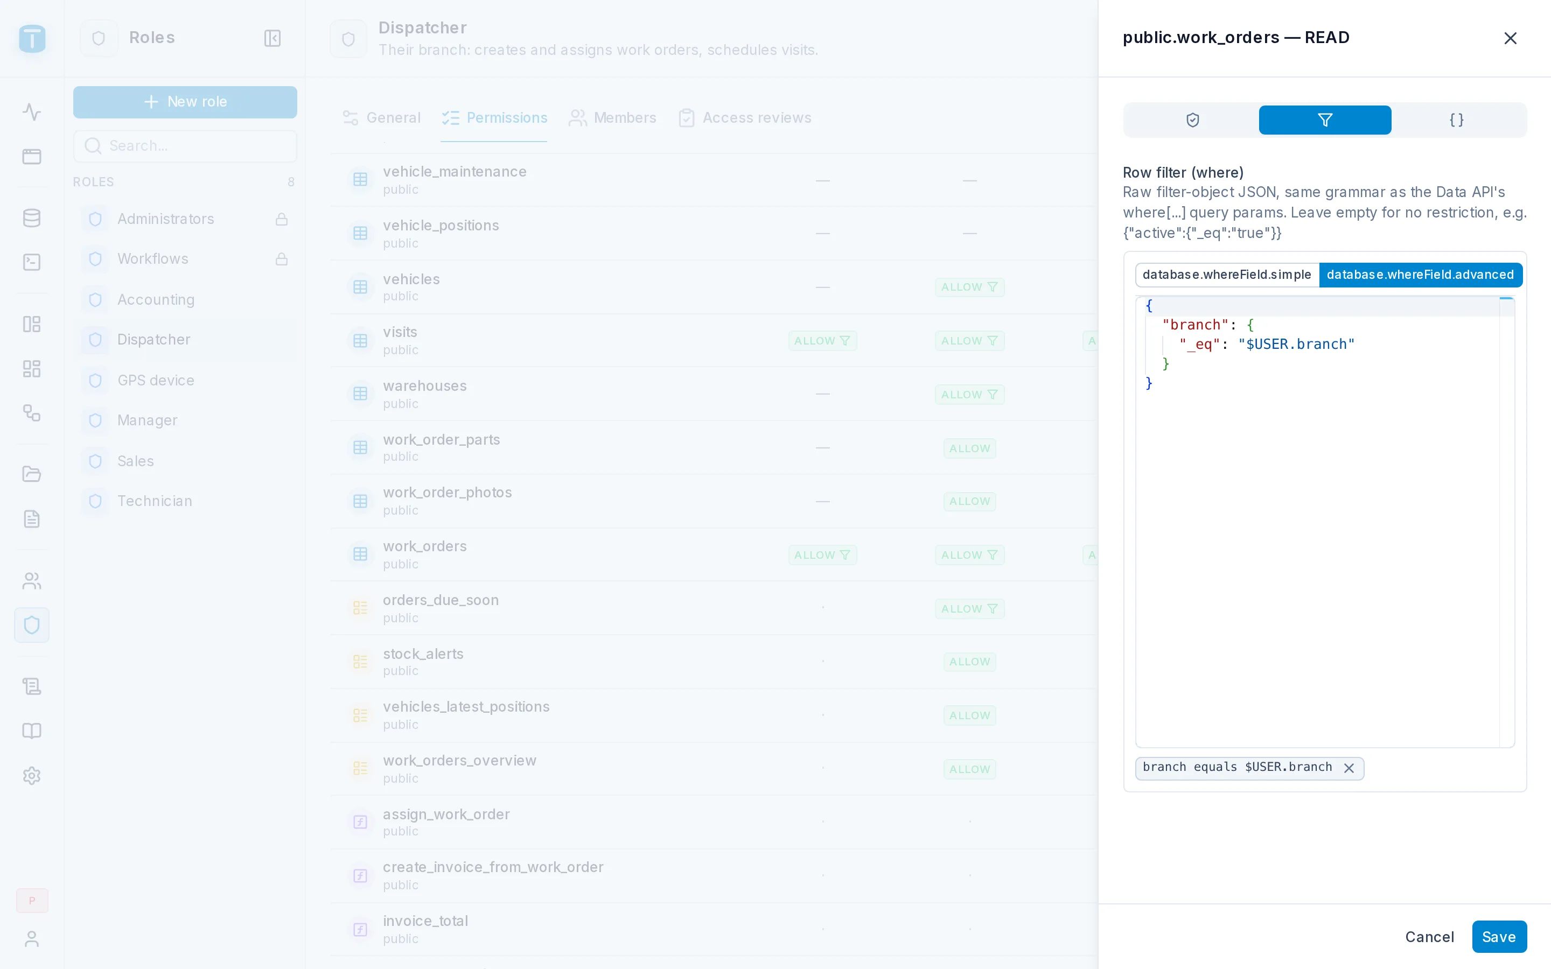Open the terminal console icon

(x=31, y=262)
